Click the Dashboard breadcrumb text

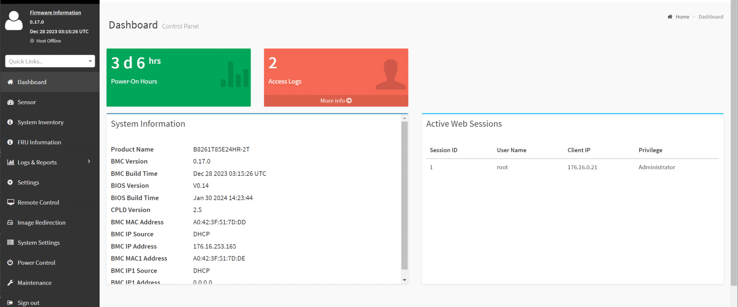tap(711, 17)
